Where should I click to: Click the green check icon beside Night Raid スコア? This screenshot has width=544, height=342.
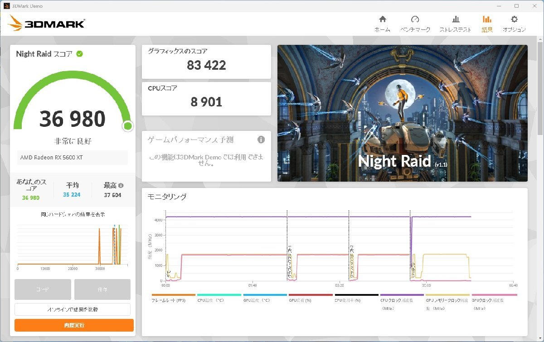80,53
